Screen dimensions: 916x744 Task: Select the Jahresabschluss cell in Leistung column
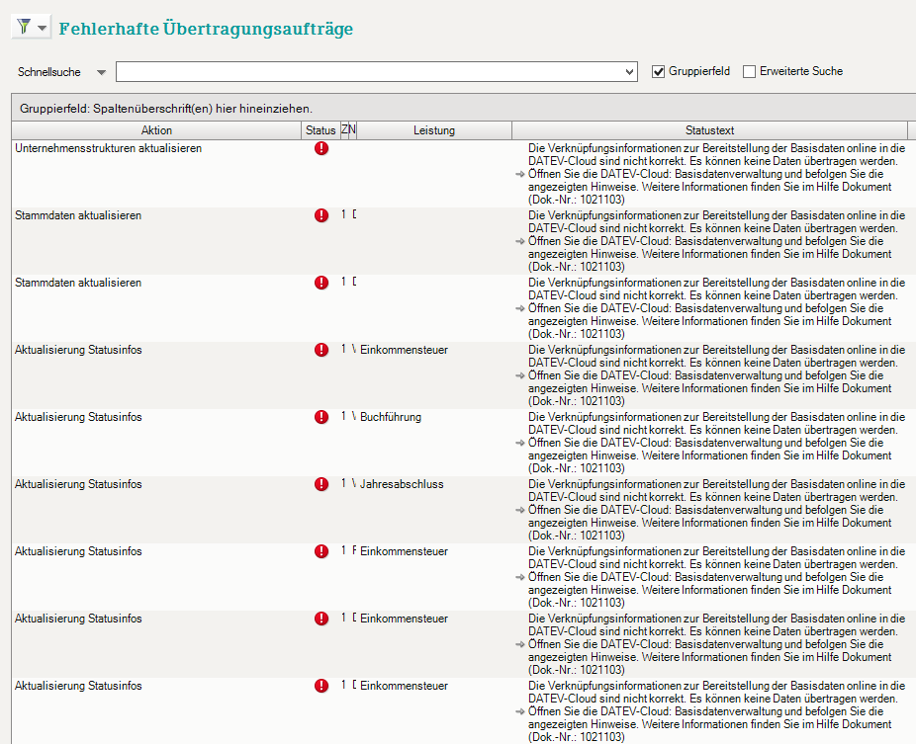pos(402,484)
